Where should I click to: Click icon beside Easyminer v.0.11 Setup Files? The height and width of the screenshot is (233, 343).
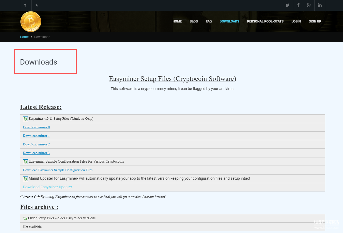[x=25, y=119]
